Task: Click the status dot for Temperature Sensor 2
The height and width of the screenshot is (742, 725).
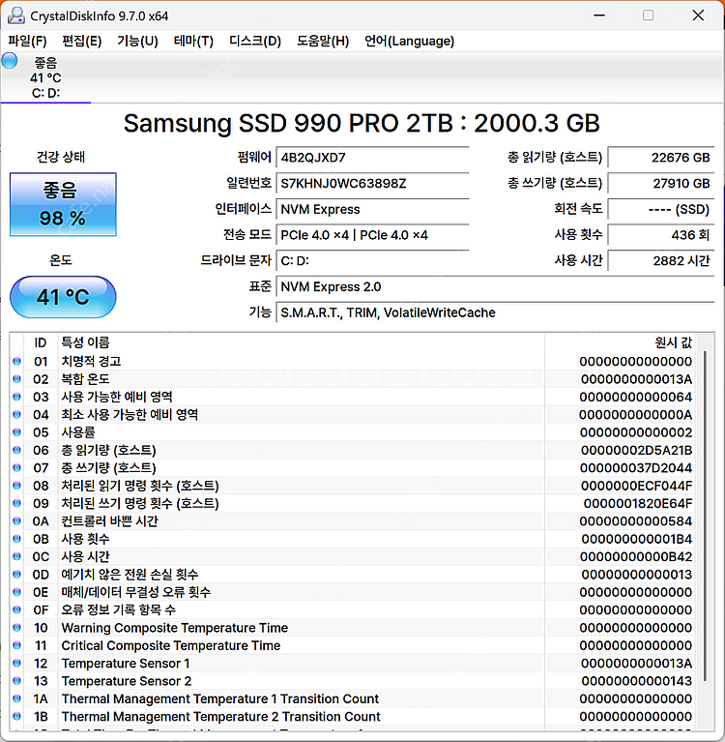Action: pos(16,681)
